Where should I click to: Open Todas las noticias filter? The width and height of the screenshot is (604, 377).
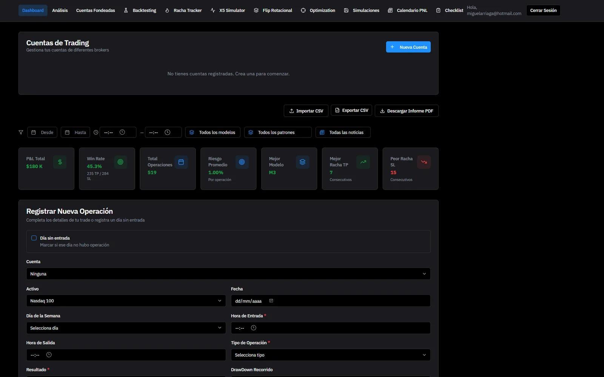pos(343,132)
